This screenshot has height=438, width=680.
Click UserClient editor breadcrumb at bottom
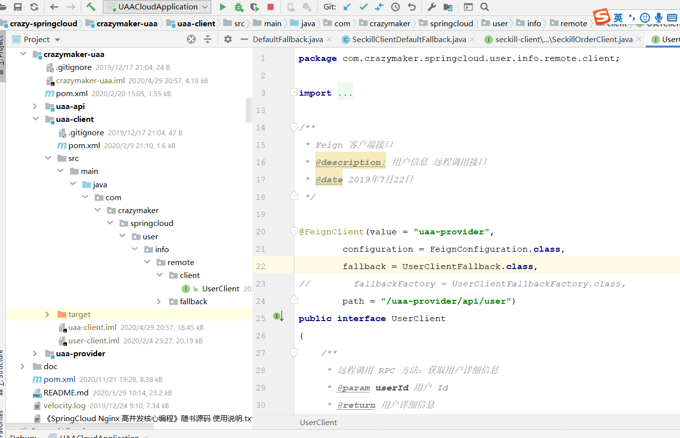tap(318, 422)
